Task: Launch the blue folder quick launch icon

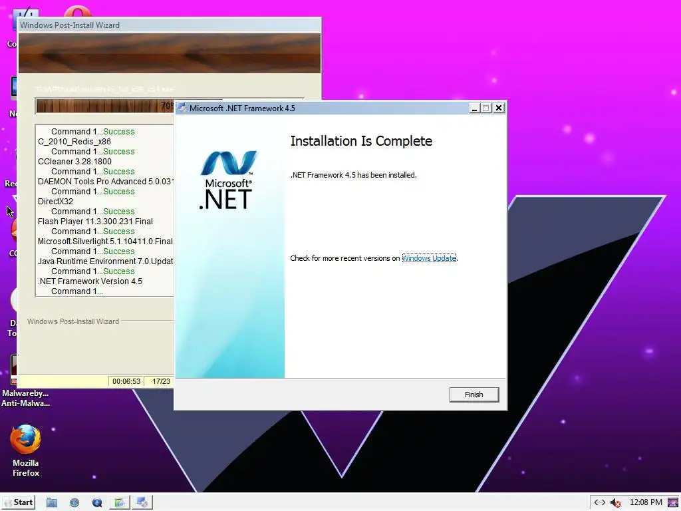Action: click(x=52, y=503)
